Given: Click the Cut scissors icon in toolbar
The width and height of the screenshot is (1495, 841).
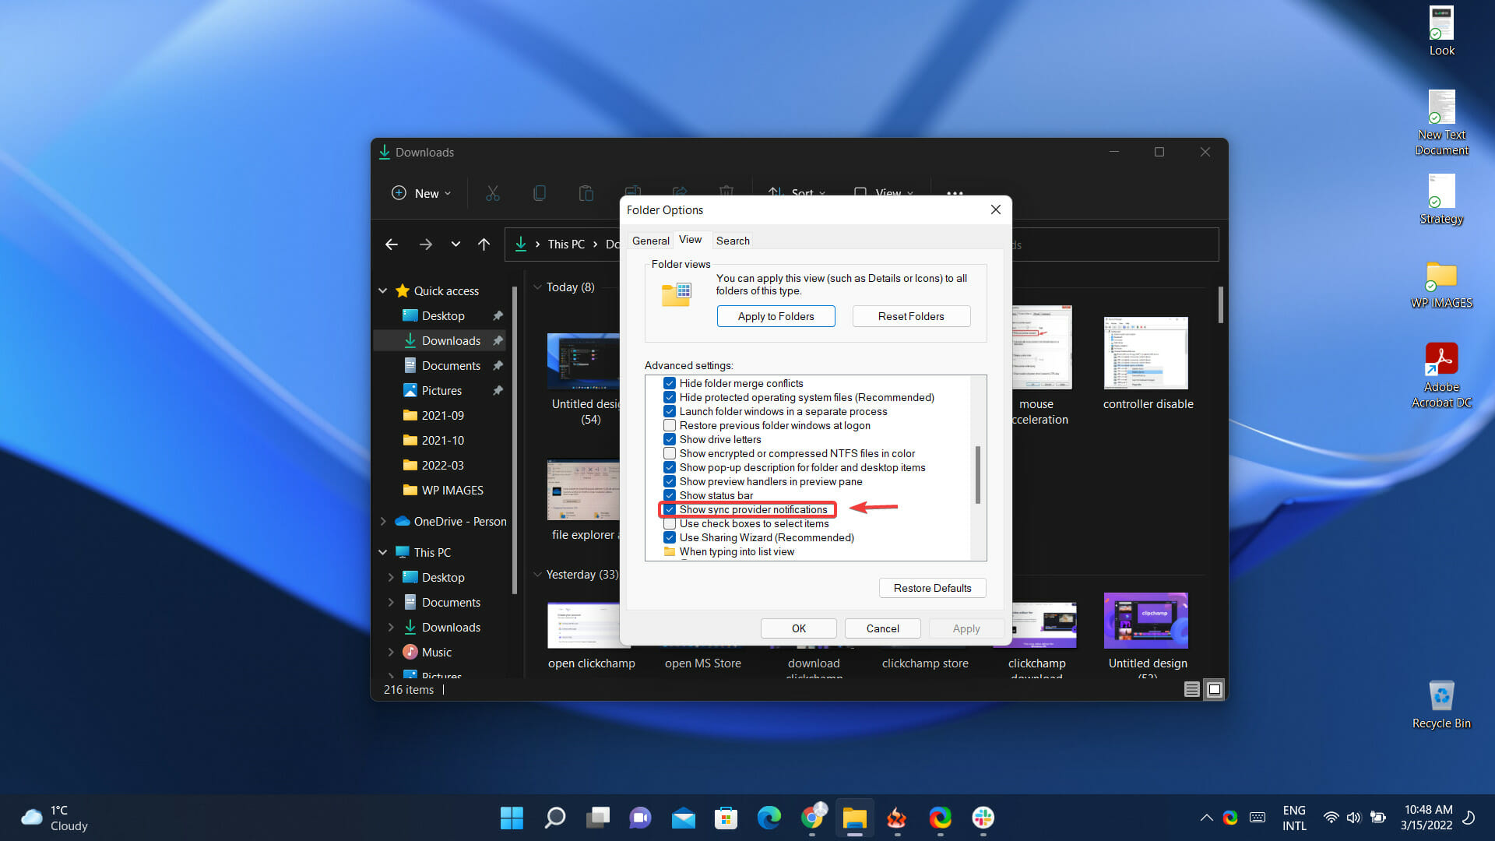Looking at the screenshot, I should (x=492, y=193).
